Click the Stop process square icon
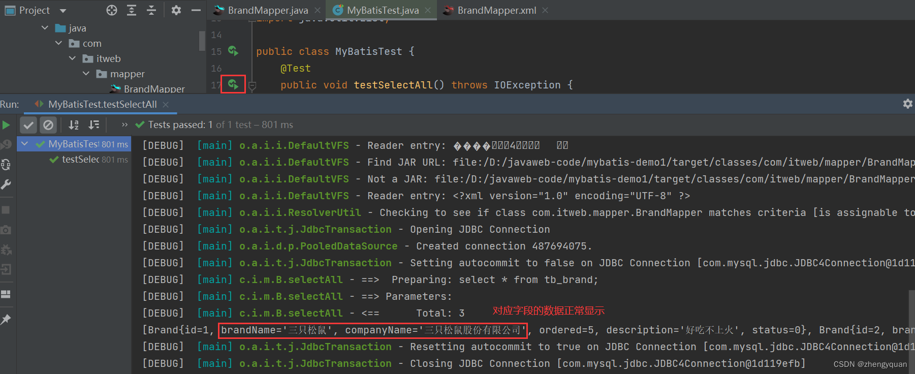Viewport: 915px width, 374px height. coord(6,210)
